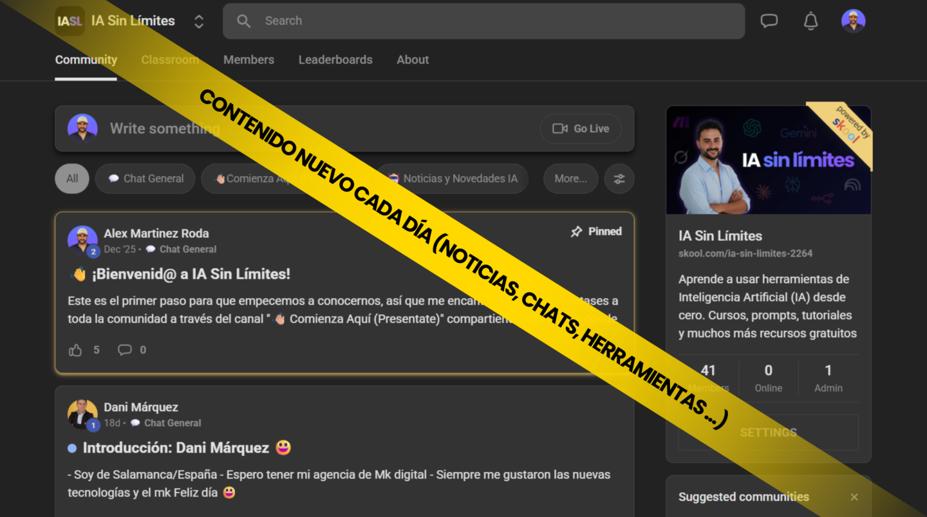Screen dimensions: 927x517
Task: Open the post filter sliders icon
Action: [619, 179]
